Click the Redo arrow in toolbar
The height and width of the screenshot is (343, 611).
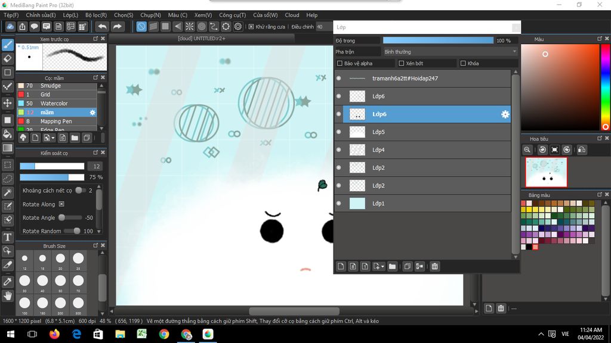click(x=117, y=26)
